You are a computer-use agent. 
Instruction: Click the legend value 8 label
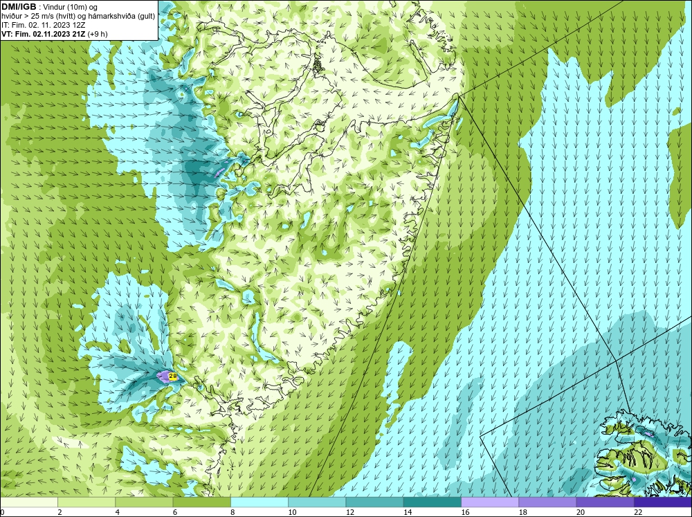(233, 512)
